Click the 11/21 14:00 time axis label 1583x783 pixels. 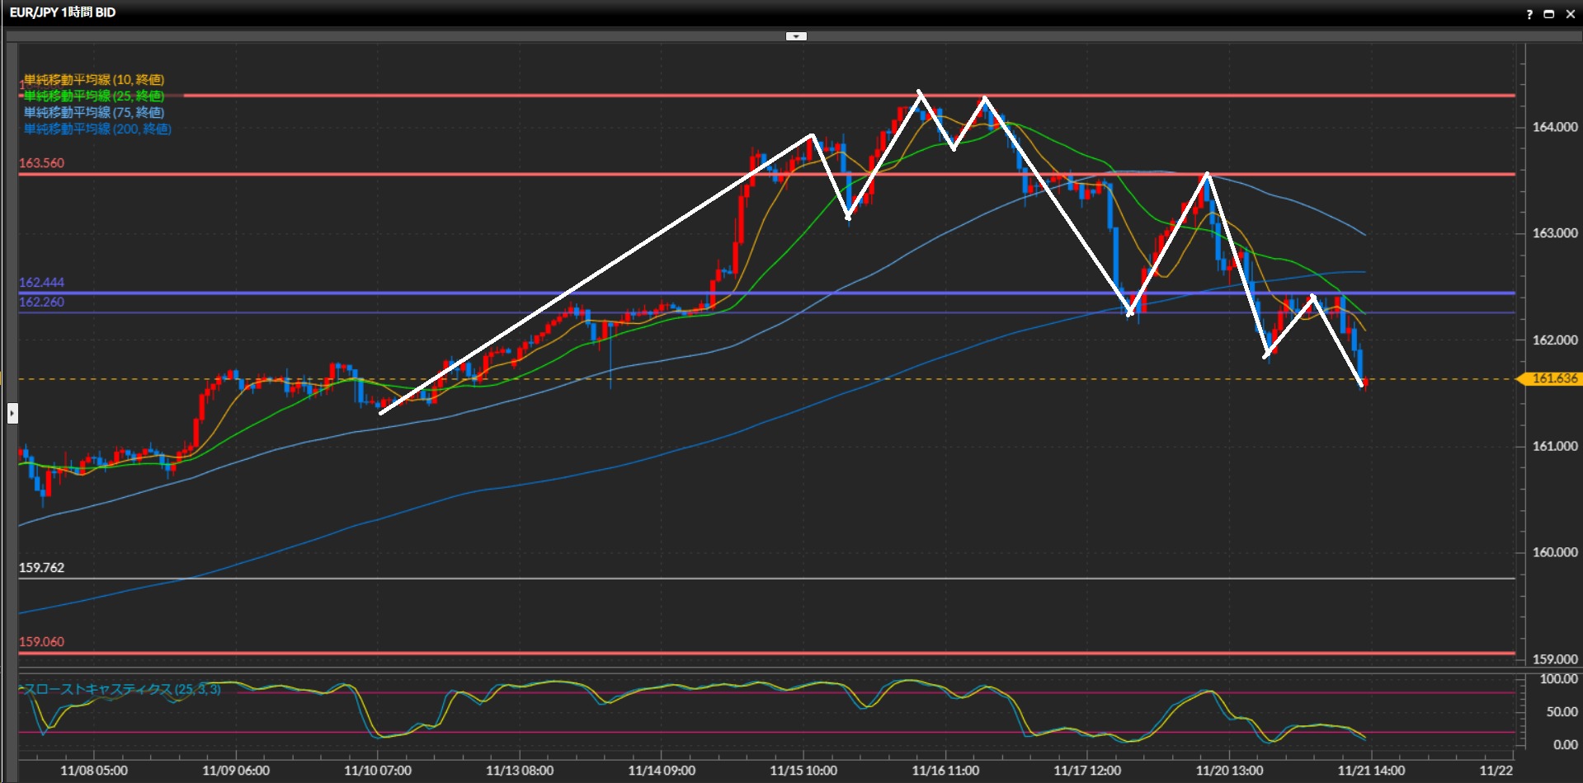[x=1371, y=771]
